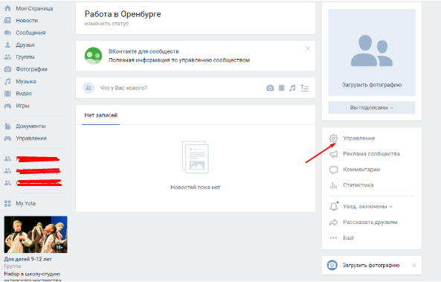Click the Видео film icon in sidebar
Image resolution: width=441 pixels, height=282 pixels.
tap(7, 94)
